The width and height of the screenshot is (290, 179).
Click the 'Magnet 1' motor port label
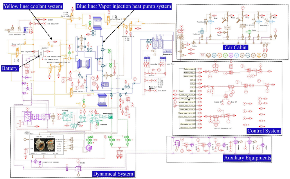(x=34, y=153)
